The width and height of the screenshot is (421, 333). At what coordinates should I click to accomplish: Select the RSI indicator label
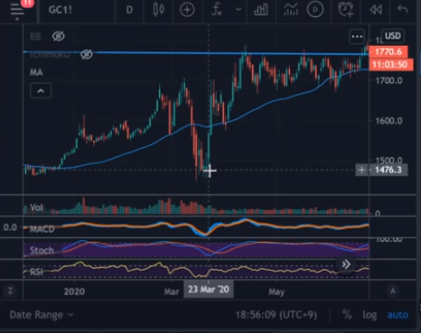pyautogui.click(x=36, y=273)
